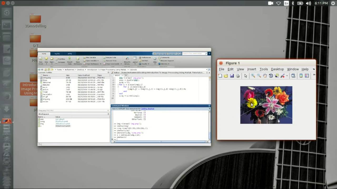Open the Ubuntu system settings gear menu
The image size is (337, 189).
coord(333,3)
